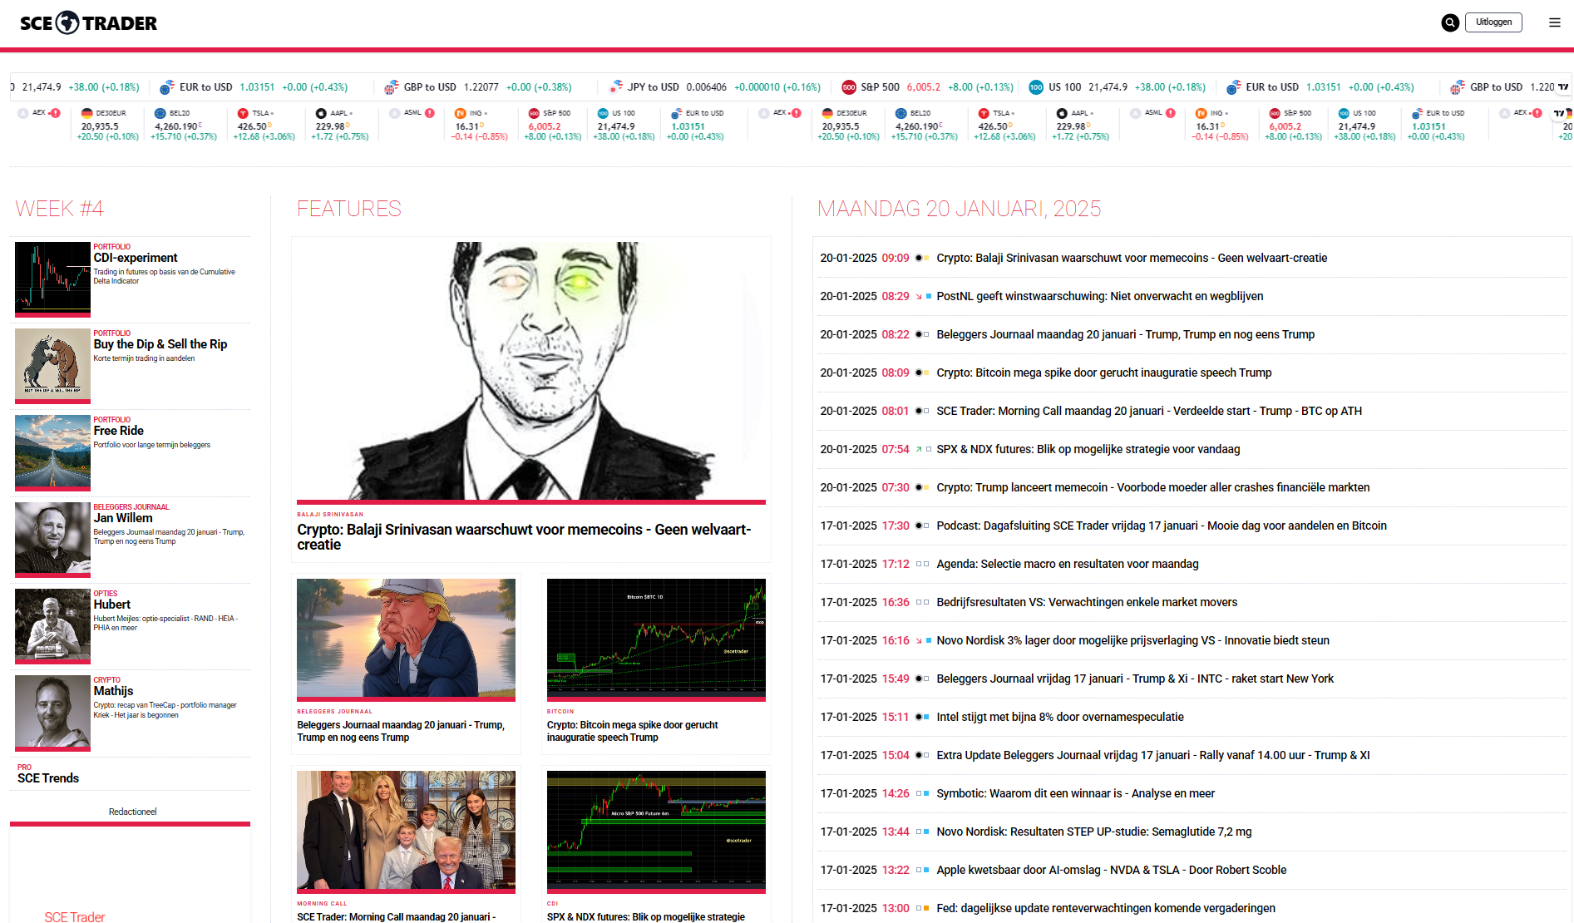Open the SCE Trader link below Redactioneel
The image size is (1574, 923).
[75, 916]
